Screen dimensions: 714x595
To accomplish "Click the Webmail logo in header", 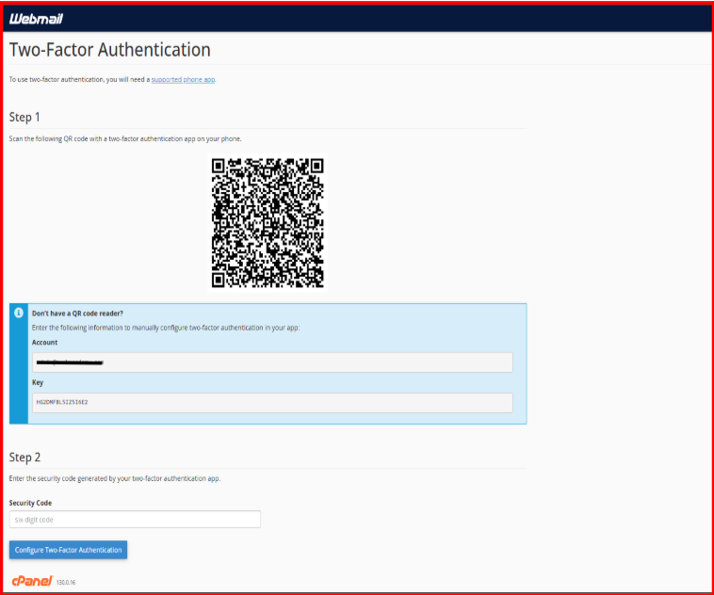I will tap(36, 18).
